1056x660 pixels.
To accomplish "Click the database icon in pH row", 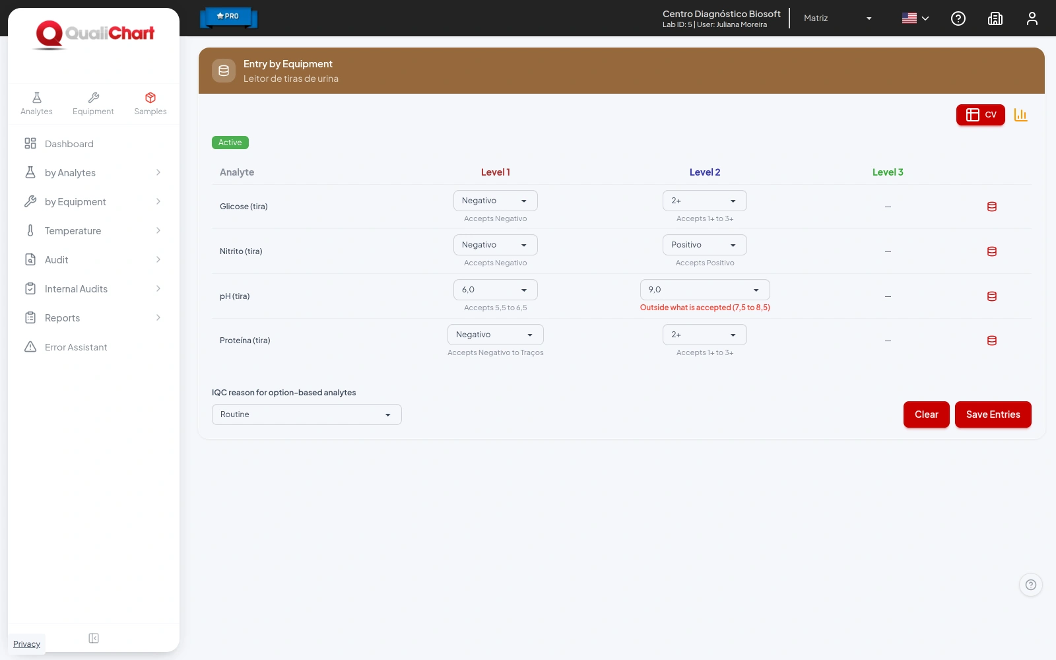I will click(992, 296).
